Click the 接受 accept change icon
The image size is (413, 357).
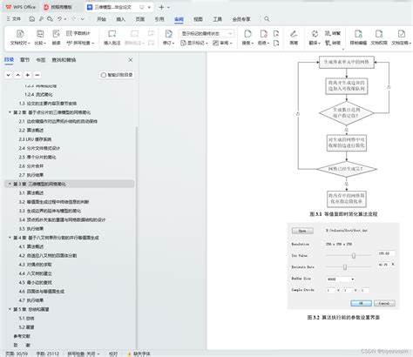tap(247, 34)
